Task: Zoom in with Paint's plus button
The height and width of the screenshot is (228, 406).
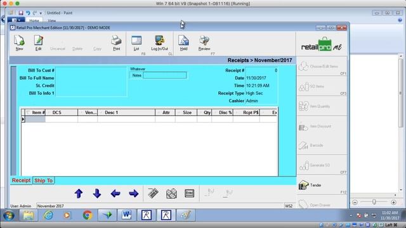Action: pos(393,202)
